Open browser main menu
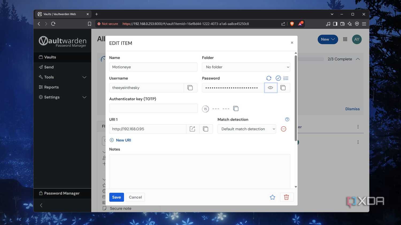This screenshot has width=401, height=225. tap(364, 24)
